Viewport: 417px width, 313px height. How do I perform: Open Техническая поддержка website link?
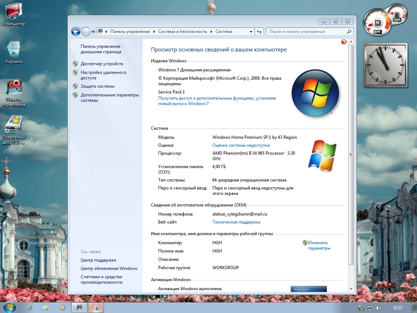[x=236, y=222]
